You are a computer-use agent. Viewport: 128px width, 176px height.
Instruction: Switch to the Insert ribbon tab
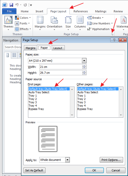[x=39, y=11]
